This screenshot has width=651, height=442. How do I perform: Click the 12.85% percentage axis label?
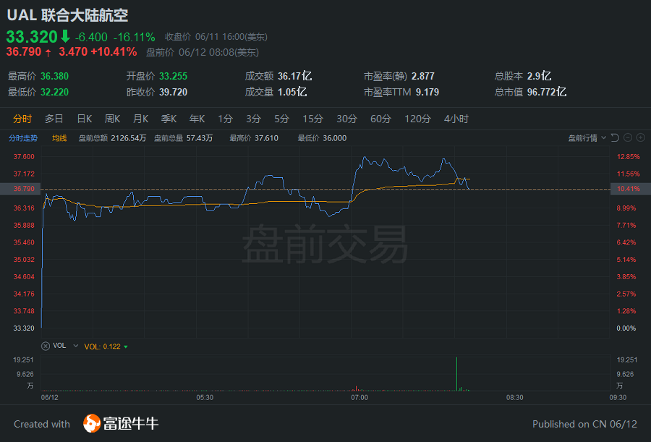[628, 156]
